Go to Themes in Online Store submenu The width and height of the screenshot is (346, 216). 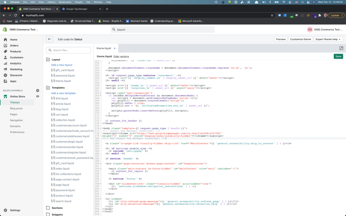(x=15, y=103)
